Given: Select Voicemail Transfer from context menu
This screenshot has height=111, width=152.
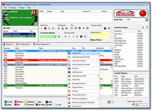Looking at the screenshot, I should point(84,61).
